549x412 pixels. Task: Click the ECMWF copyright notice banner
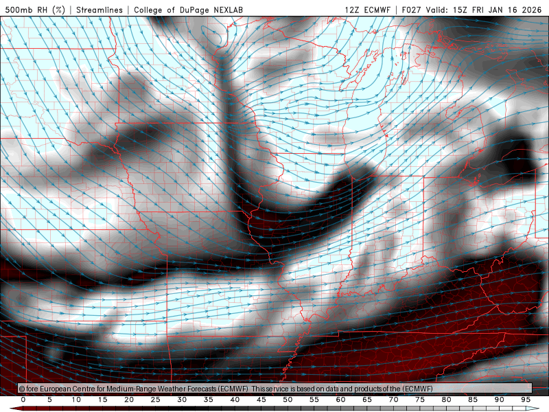click(275, 389)
